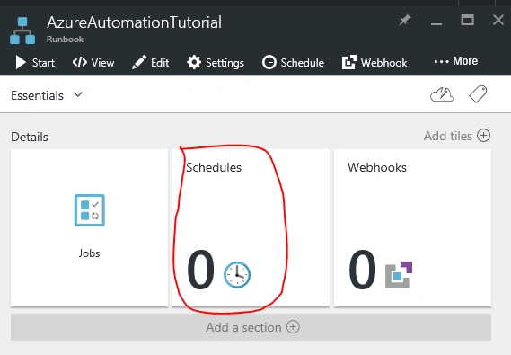
Task: Start the runbook with the play button
Action: coord(35,62)
